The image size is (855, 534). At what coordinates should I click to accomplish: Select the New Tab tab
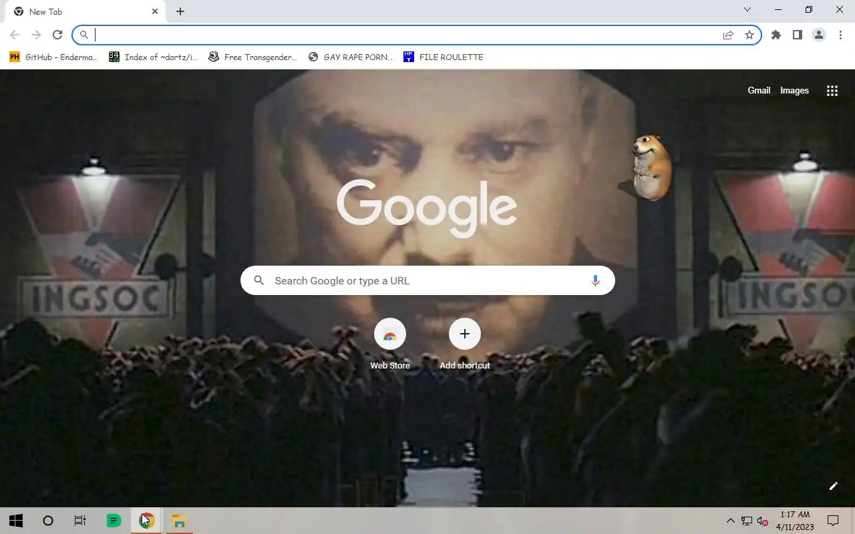(86, 11)
